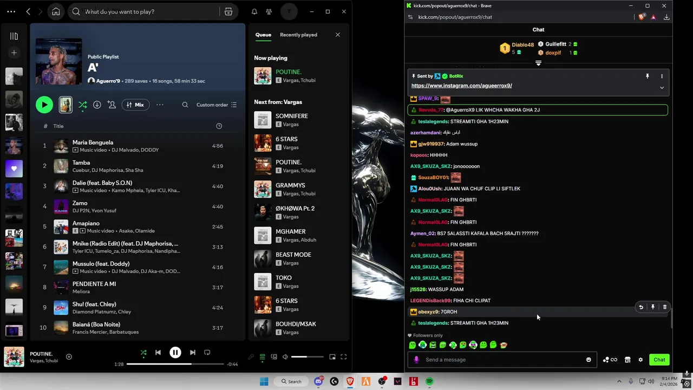Click the purple microphone in message box

click(416, 360)
